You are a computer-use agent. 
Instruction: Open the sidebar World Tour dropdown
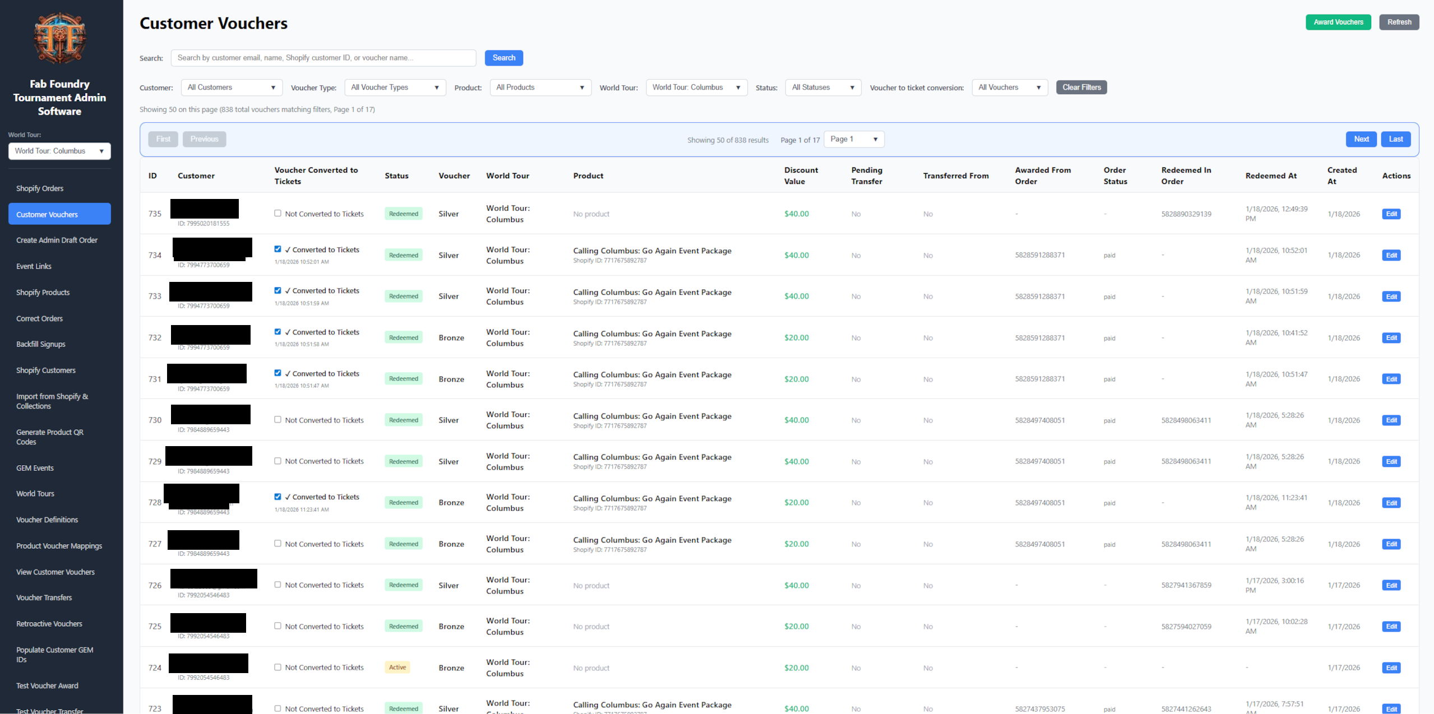(59, 151)
